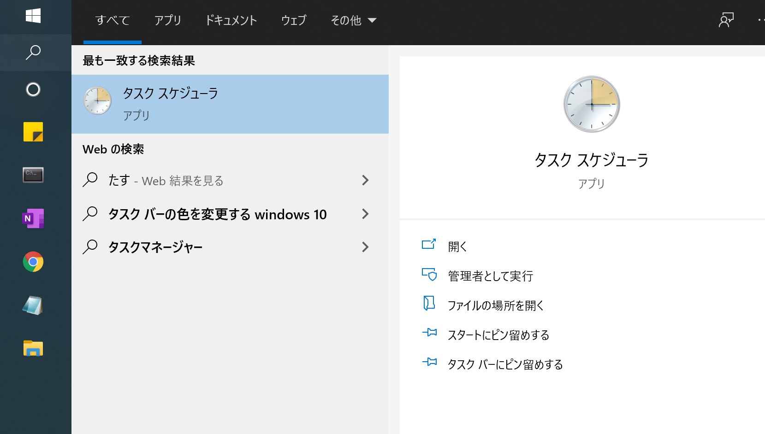Expand arrow next to タスクマネージャー suggestion
The image size is (765, 434).
365,247
